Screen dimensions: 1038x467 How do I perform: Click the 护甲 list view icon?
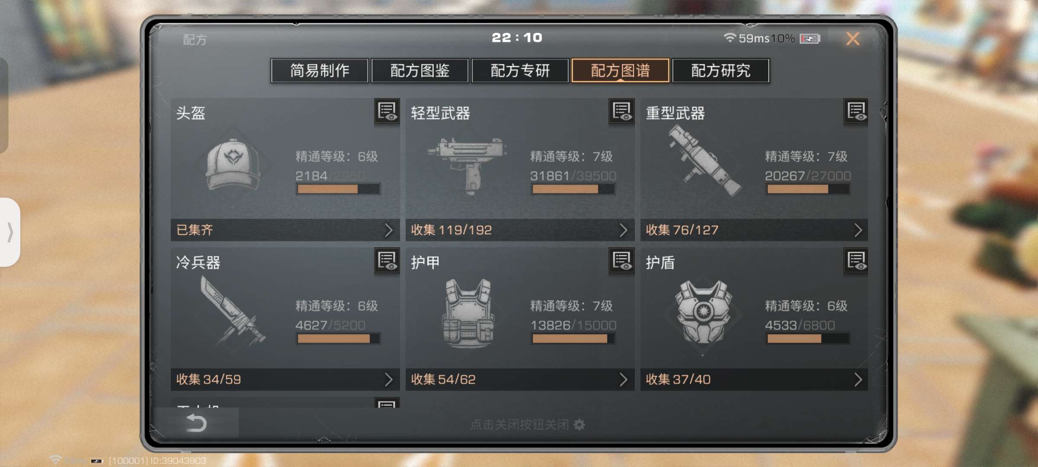[622, 261]
